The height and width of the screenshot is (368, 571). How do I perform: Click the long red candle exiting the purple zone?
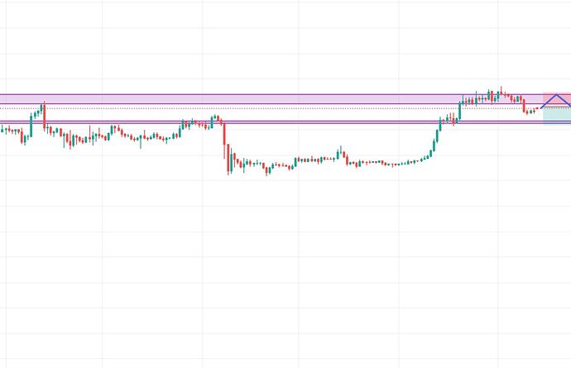(524, 103)
